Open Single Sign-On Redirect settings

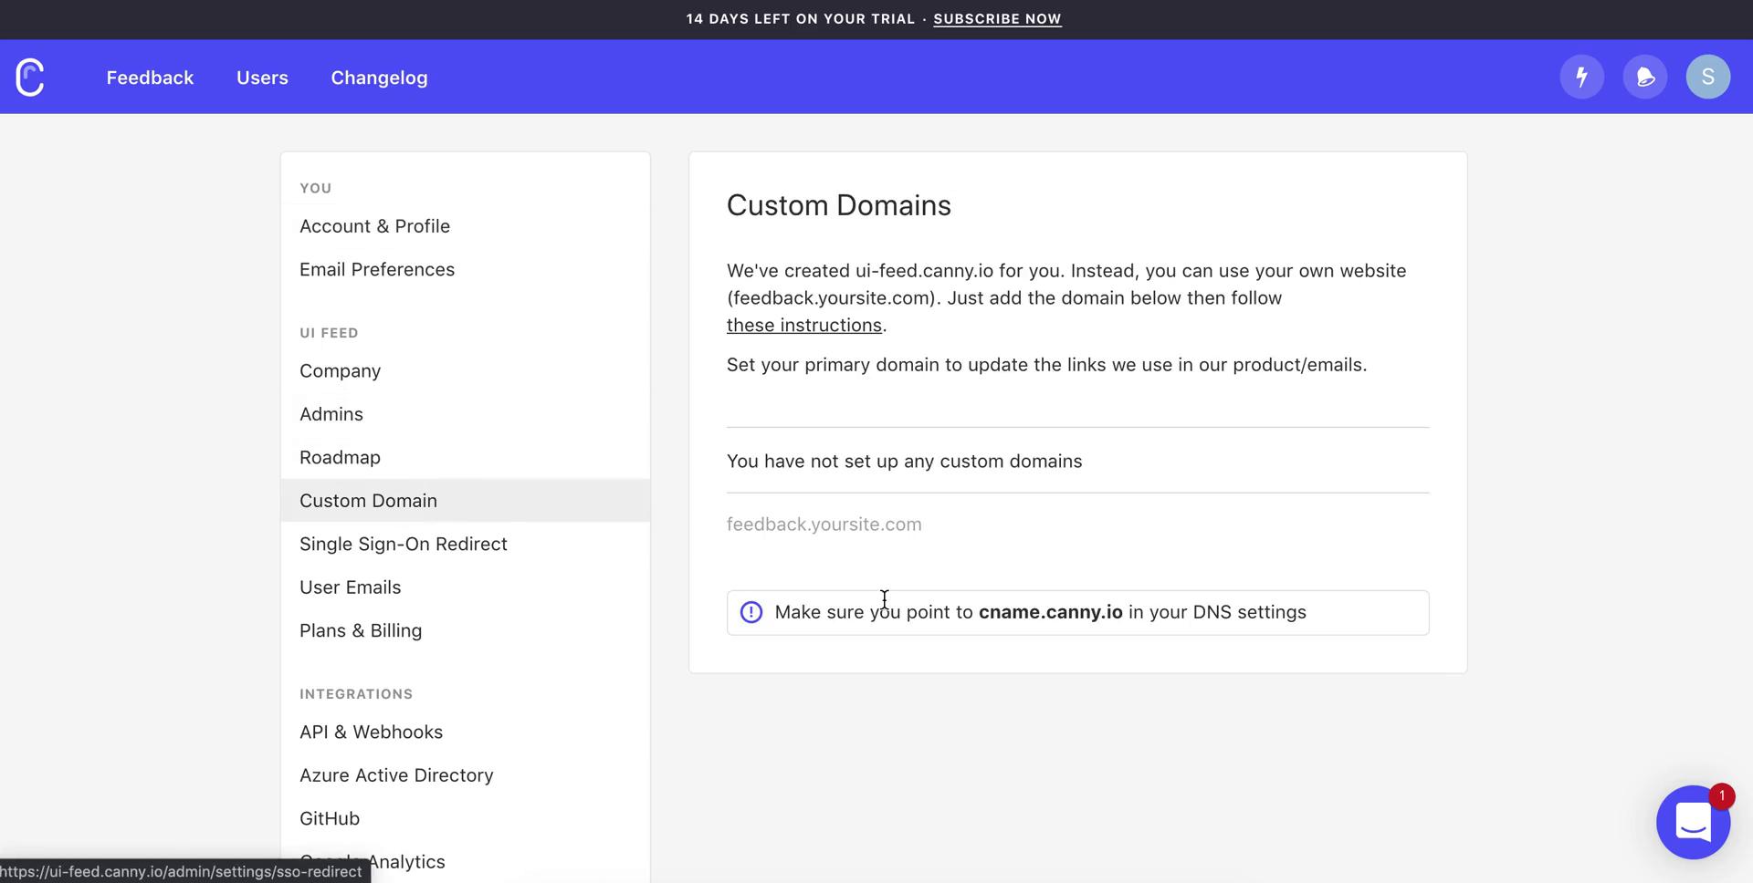pyautogui.click(x=404, y=544)
